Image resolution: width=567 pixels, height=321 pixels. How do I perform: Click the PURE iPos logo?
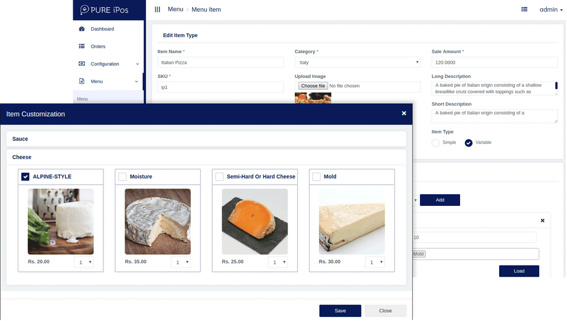point(104,10)
